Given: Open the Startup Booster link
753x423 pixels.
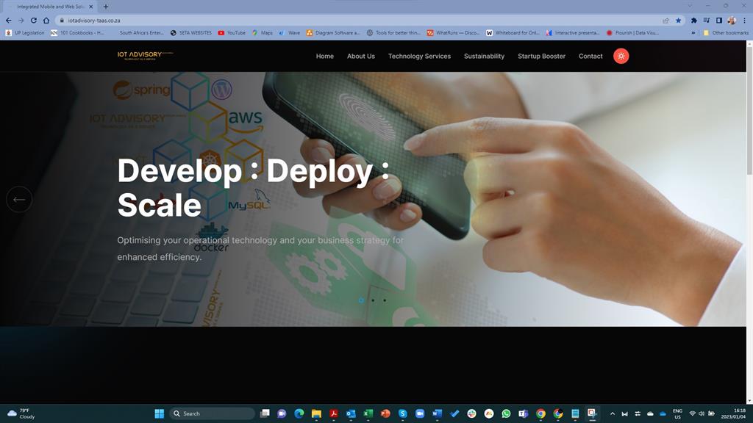Looking at the screenshot, I should tap(541, 56).
